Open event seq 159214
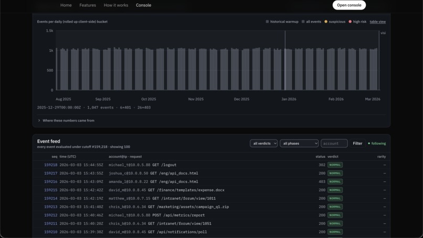This screenshot has height=238, width=423. pyautogui.click(x=51, y=198)
